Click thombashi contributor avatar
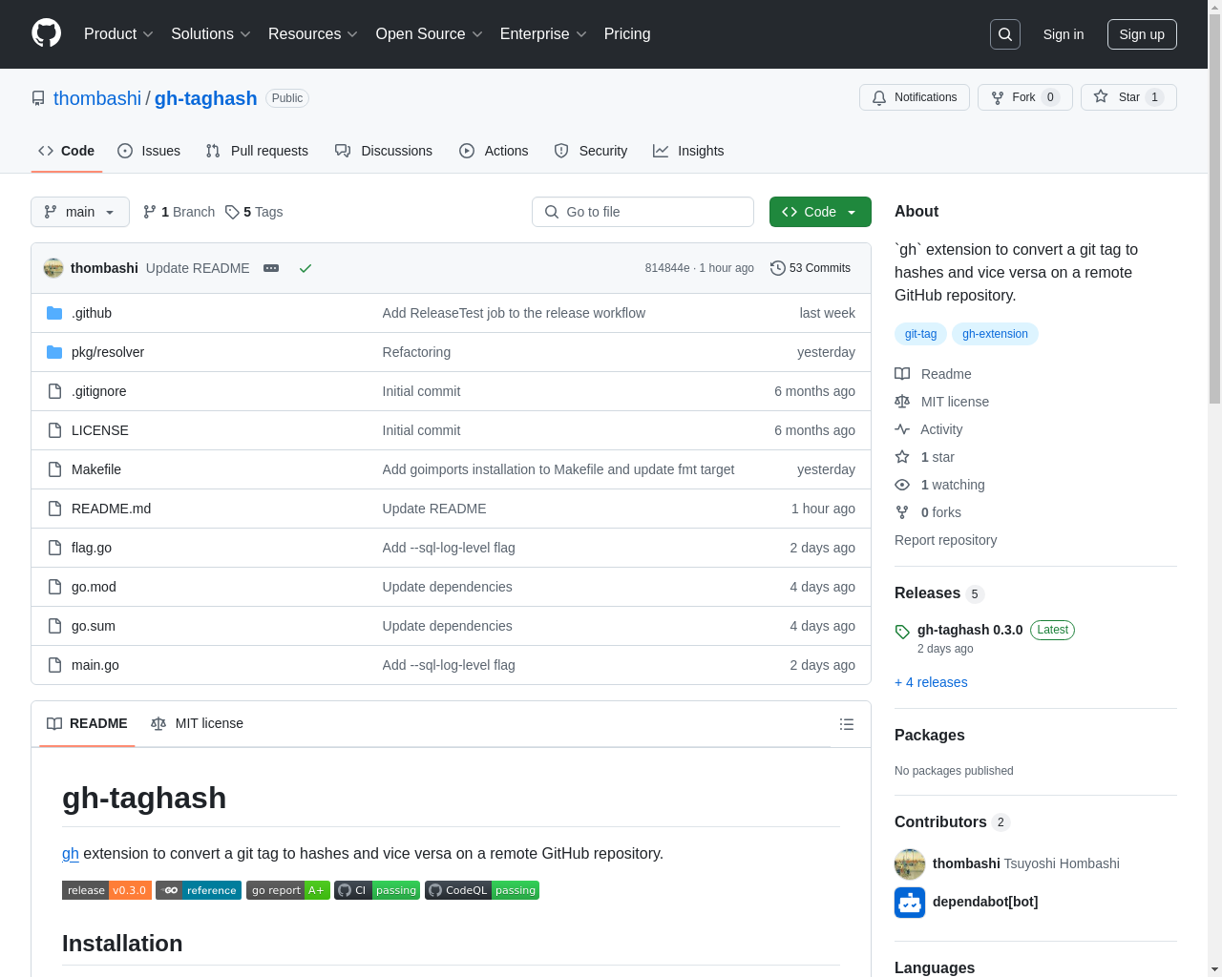This screenshot has height=977, width=1222. click(910, 863)
